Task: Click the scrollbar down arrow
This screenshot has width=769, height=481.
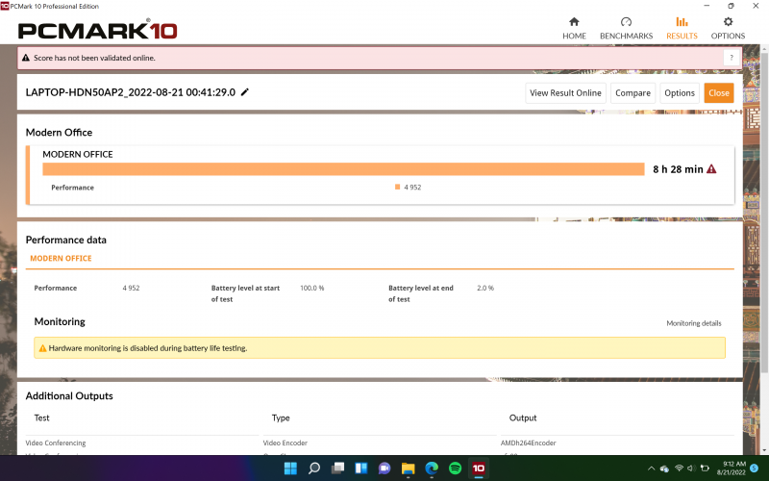Action: [764, 449]
